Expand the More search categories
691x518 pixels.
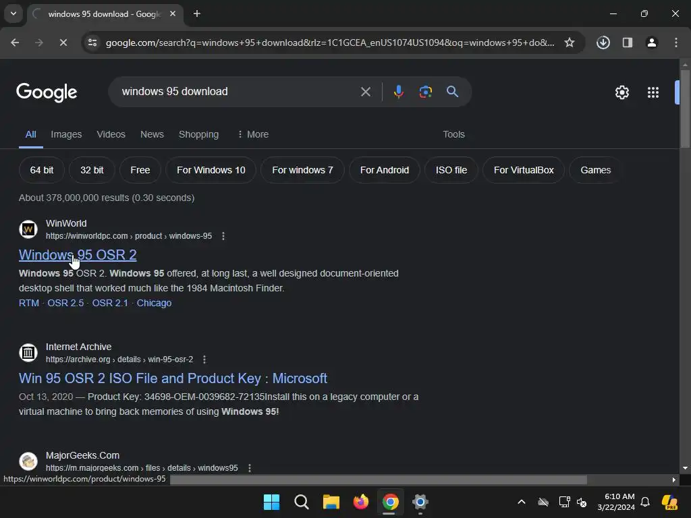[x=252, y=134]
